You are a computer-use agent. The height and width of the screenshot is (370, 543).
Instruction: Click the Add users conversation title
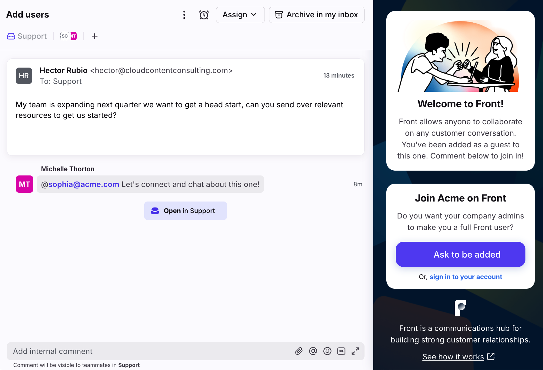[28, 15]
